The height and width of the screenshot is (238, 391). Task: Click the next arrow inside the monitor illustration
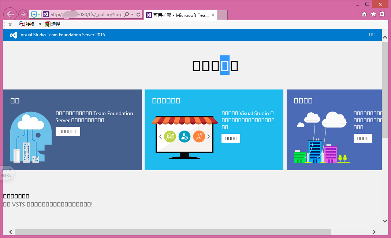(208, 137)
